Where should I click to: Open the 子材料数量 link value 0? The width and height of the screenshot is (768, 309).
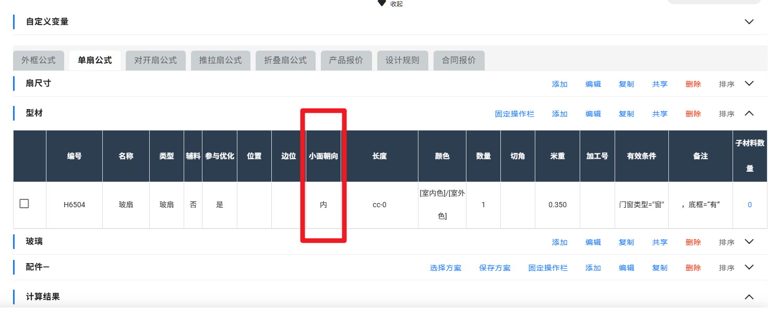pyautogui.click(x=750, y=205)
